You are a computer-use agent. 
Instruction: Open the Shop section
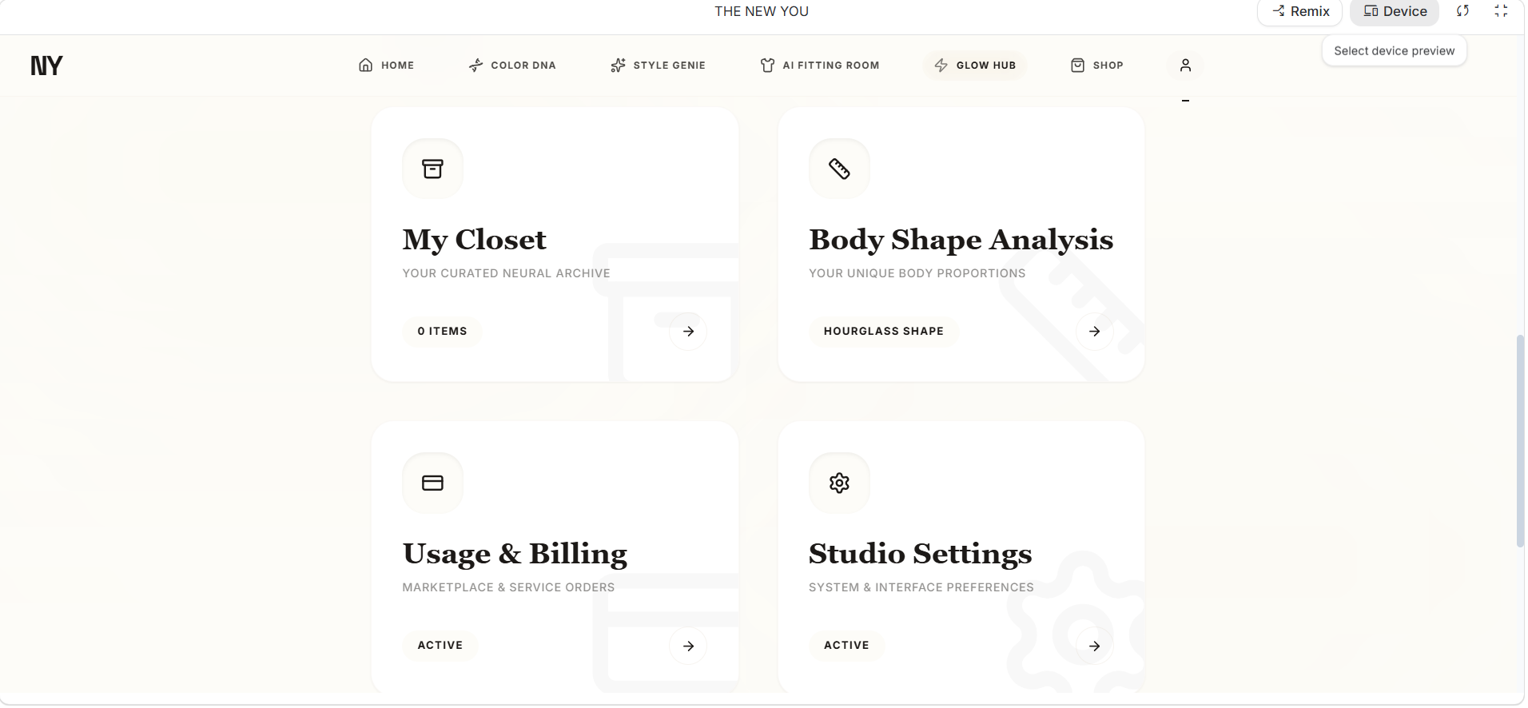tap(1097, 66)
